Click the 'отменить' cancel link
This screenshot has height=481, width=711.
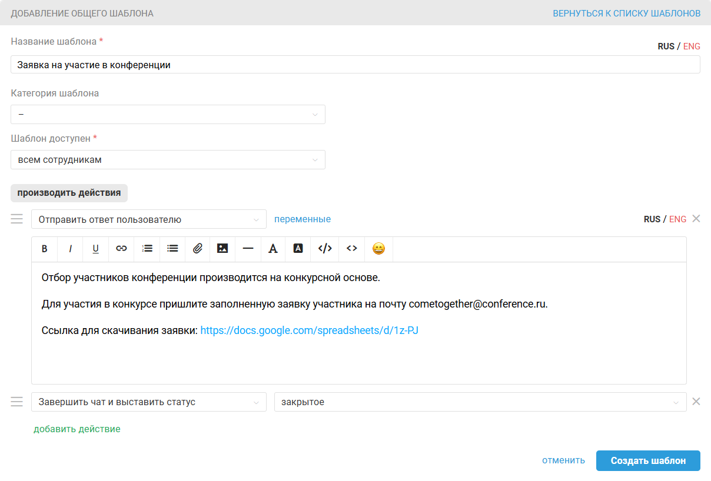564,460
